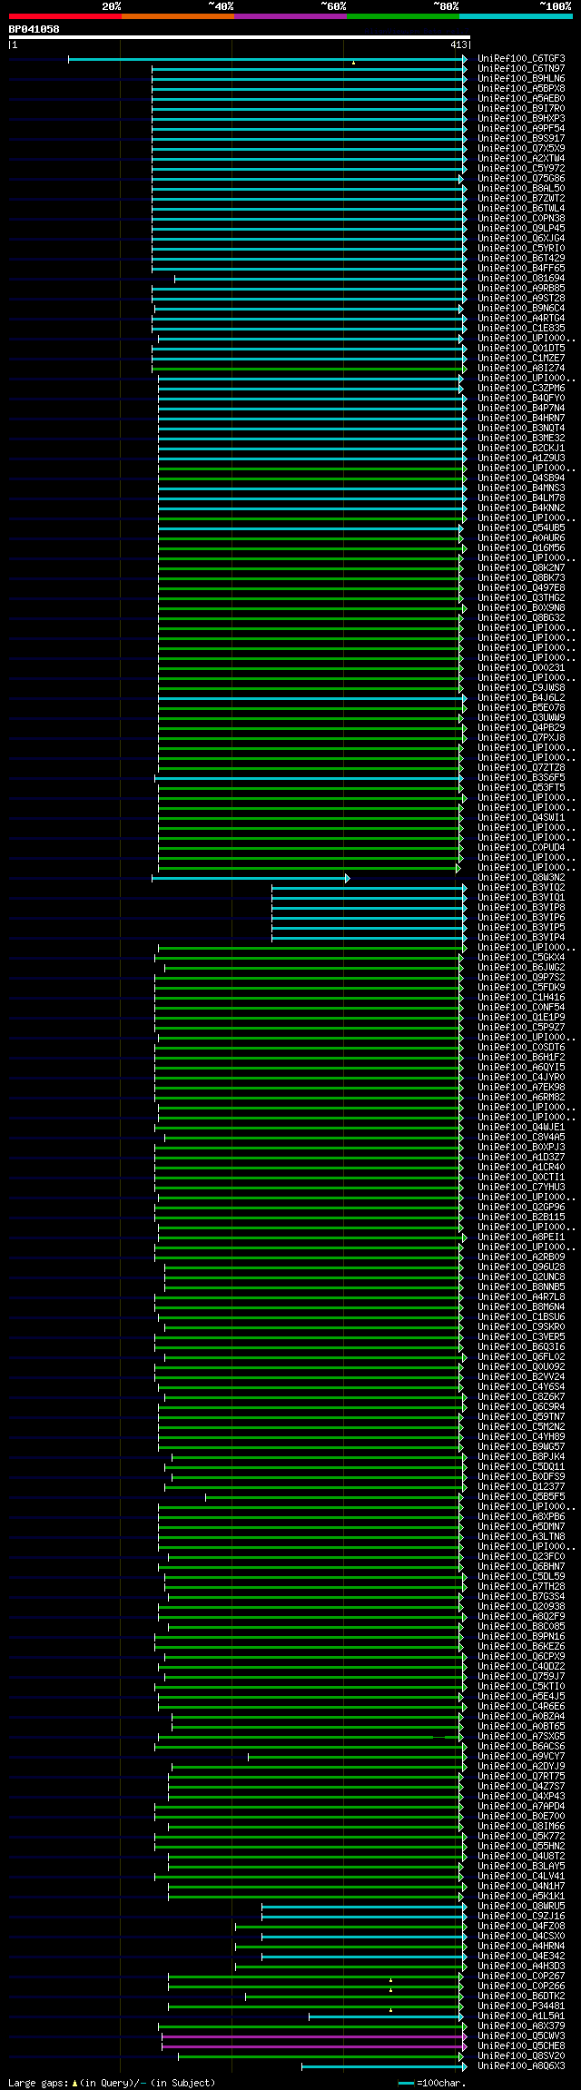The width and height of the screenshot is (581, 2090).
Task: Select the query name BP041058
Action: click(34, 29)
